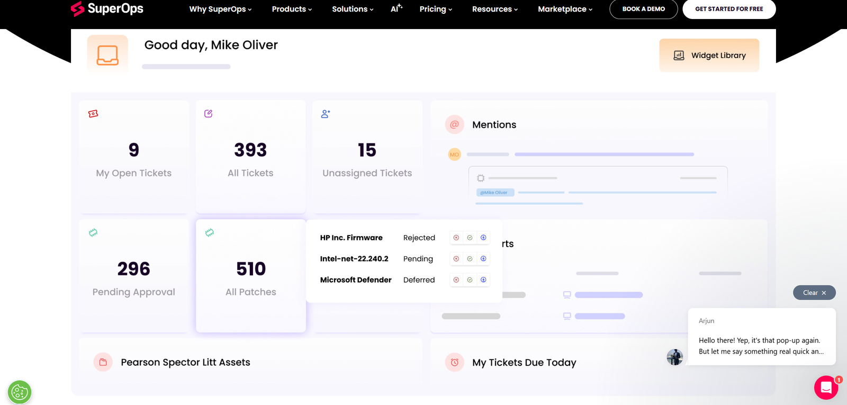847x405 pixels.
Task: Open the 393 All Tickets card
Action: point(251,157)
